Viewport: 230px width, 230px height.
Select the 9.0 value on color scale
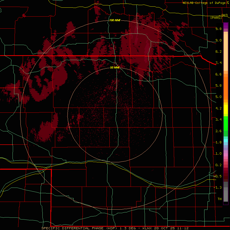point(218,40)
